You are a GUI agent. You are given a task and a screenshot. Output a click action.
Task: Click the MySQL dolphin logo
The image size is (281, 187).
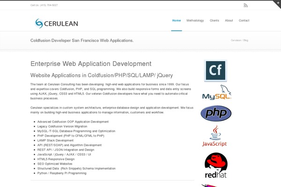[215, 93]
